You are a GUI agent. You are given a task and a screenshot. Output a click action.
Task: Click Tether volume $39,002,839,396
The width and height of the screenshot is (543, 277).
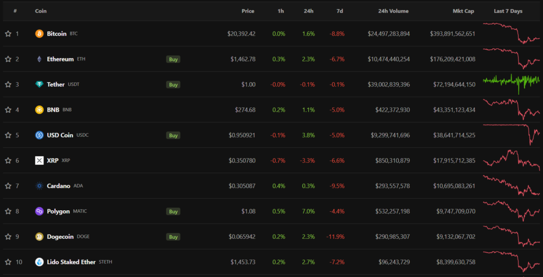[x=389, y=84]
